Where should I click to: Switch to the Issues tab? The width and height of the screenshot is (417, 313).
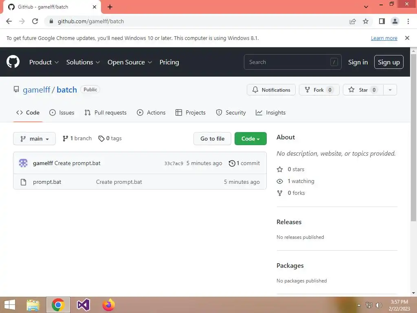point(62,112)
